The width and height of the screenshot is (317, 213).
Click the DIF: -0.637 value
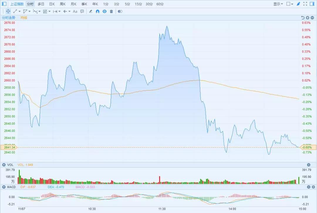pos(28,187)
